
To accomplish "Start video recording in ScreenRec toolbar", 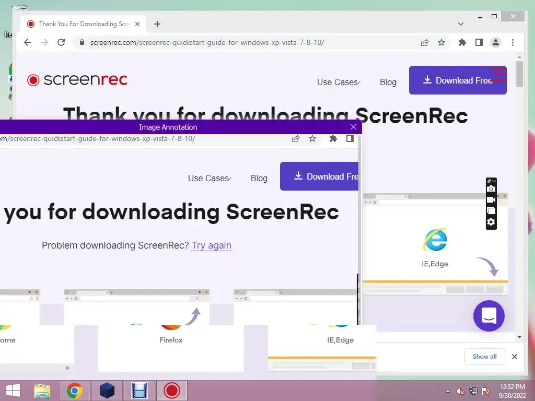I will [491, 199].
